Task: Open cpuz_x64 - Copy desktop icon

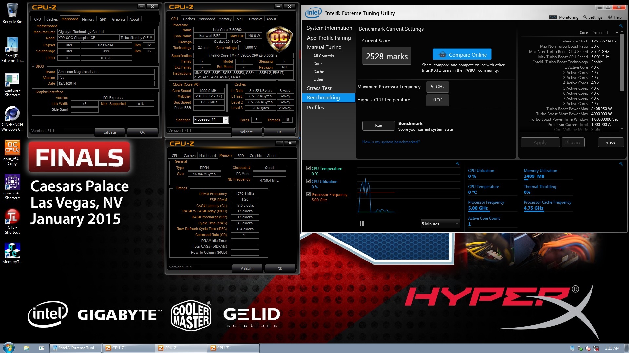Action: 12,153
